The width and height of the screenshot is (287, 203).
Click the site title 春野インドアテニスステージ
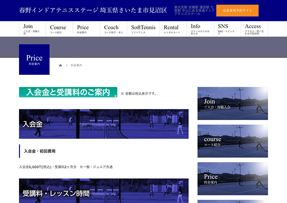pos(93,10)
